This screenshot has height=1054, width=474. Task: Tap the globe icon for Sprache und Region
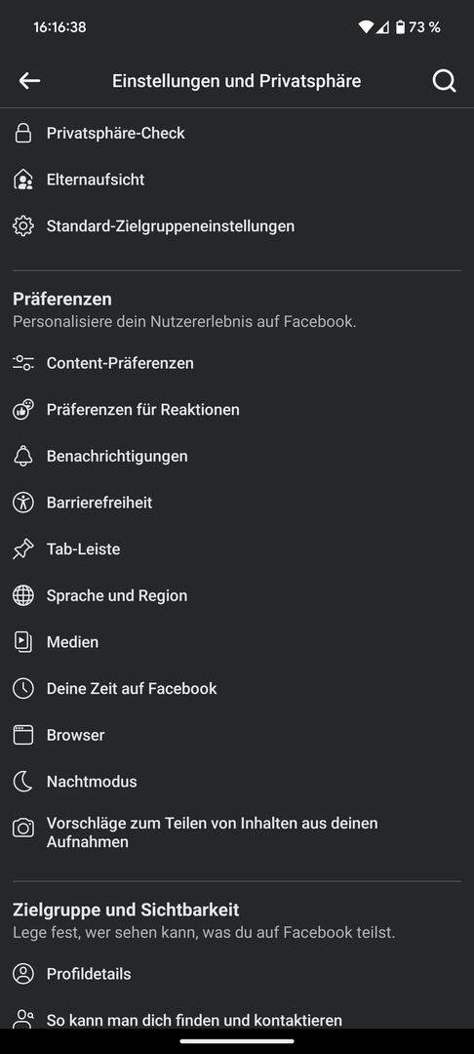(x=23, y=595)
